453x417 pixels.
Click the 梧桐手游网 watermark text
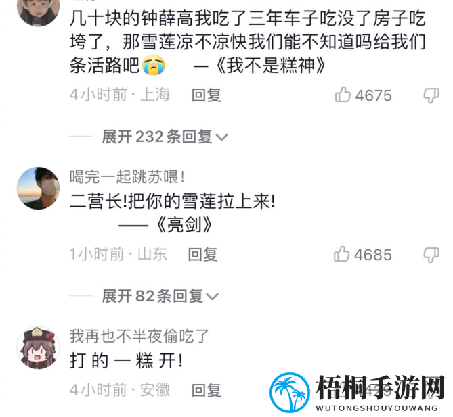pyautogui.click(x=380, y=388)
